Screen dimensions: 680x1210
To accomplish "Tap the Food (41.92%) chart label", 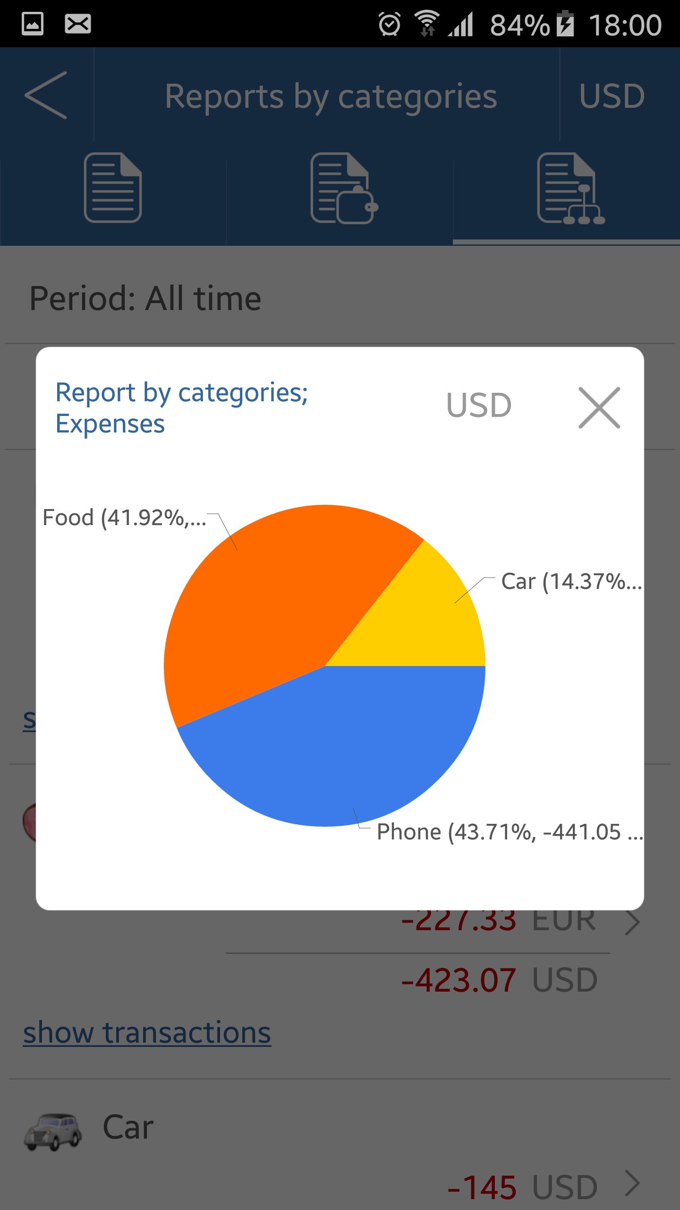I will (125, 518).
